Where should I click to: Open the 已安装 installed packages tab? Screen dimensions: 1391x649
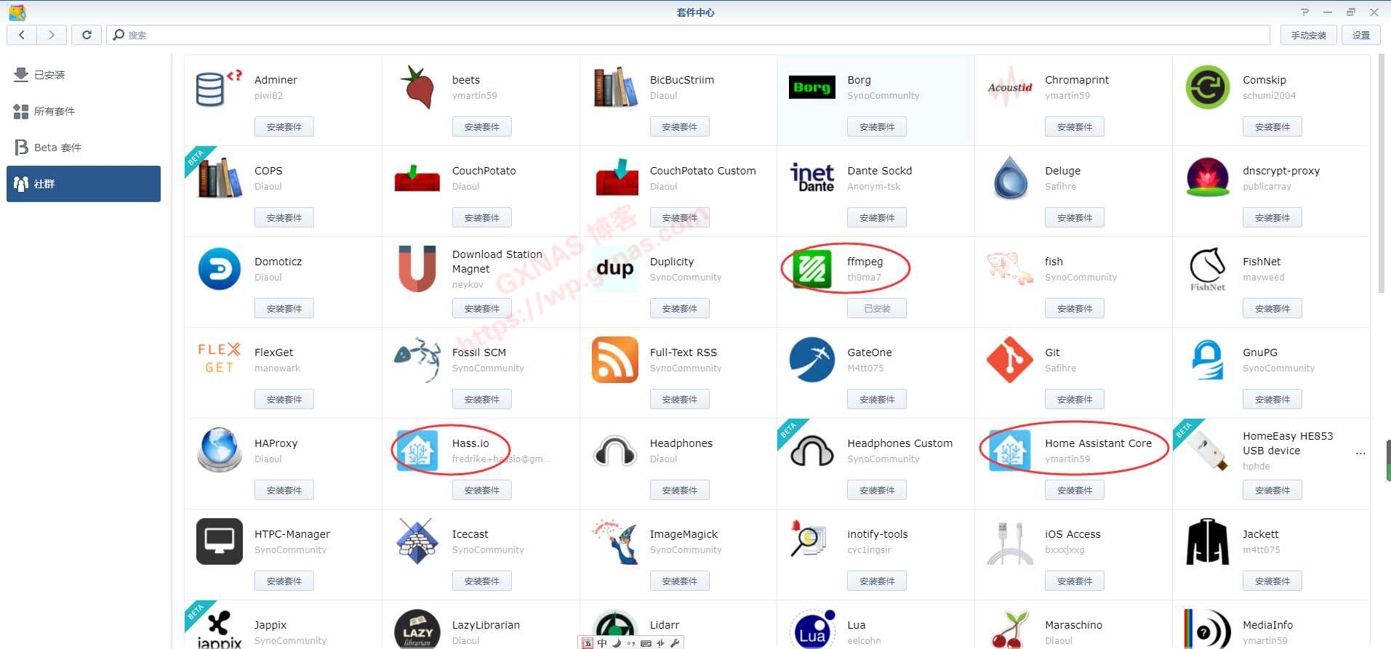49,75
